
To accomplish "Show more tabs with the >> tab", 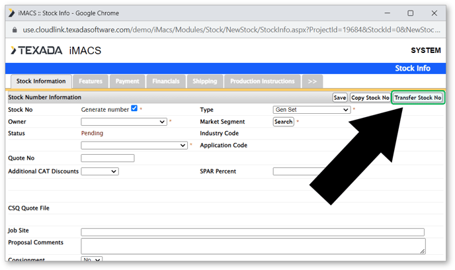I will click(x=312, y=81).
